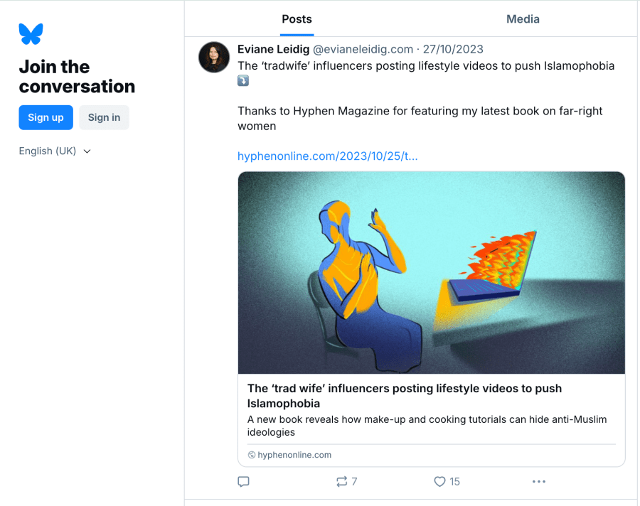
Task: Open the post's three-dot options menu
Action: [x=538, y=482]
